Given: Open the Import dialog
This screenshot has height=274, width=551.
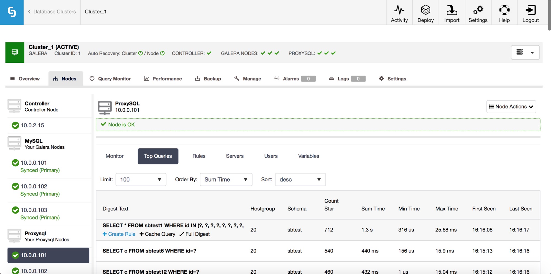Looking at the screenshot, I should click(452, 13).
